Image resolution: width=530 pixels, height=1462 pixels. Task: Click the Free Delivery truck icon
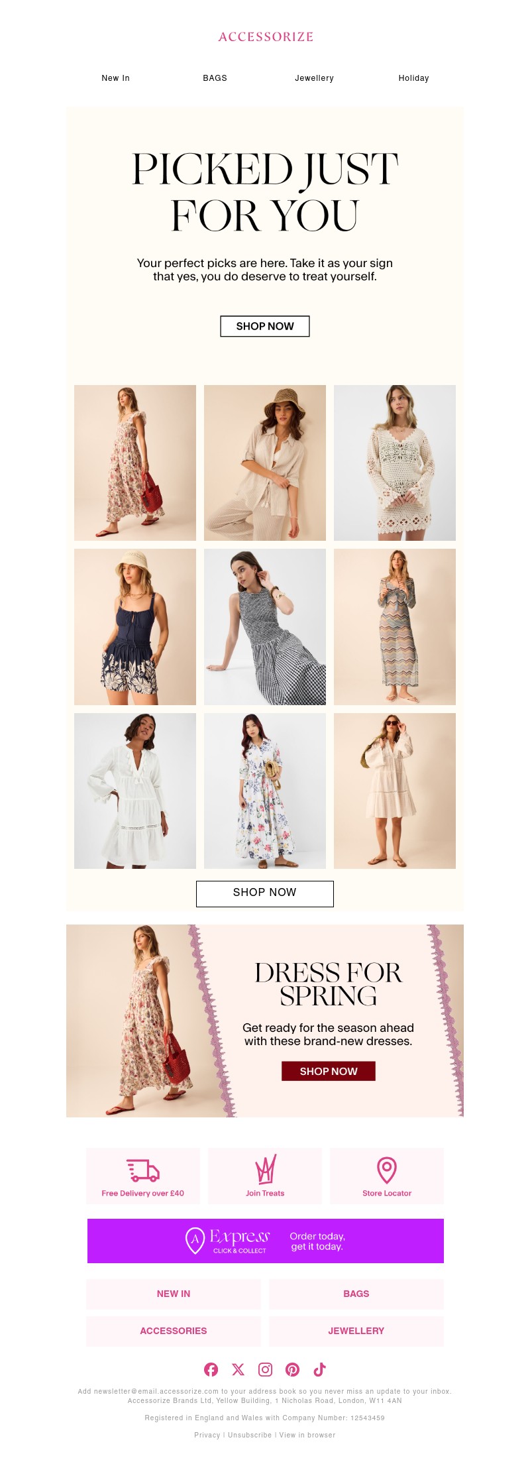pos(143,1170)
